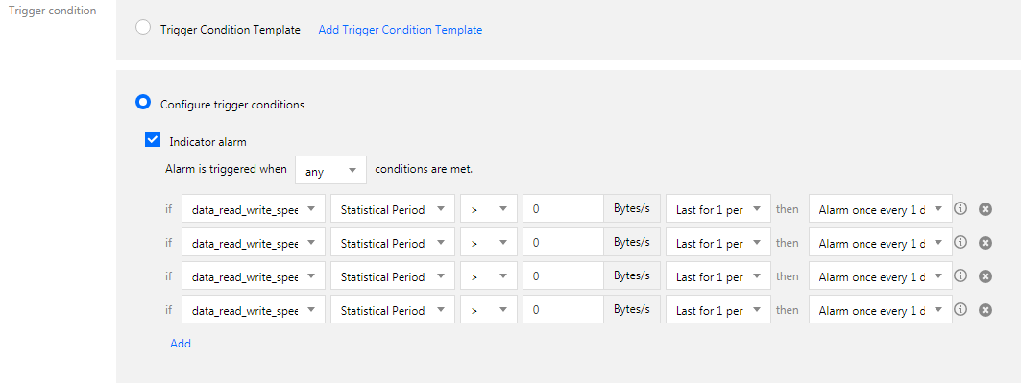Click Add Trigger Condition Template link
This screenshot has width=1021, height=383.
point(401,29)
